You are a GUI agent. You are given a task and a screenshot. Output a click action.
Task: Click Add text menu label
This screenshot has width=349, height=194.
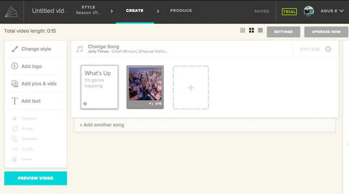coord(31,101)
